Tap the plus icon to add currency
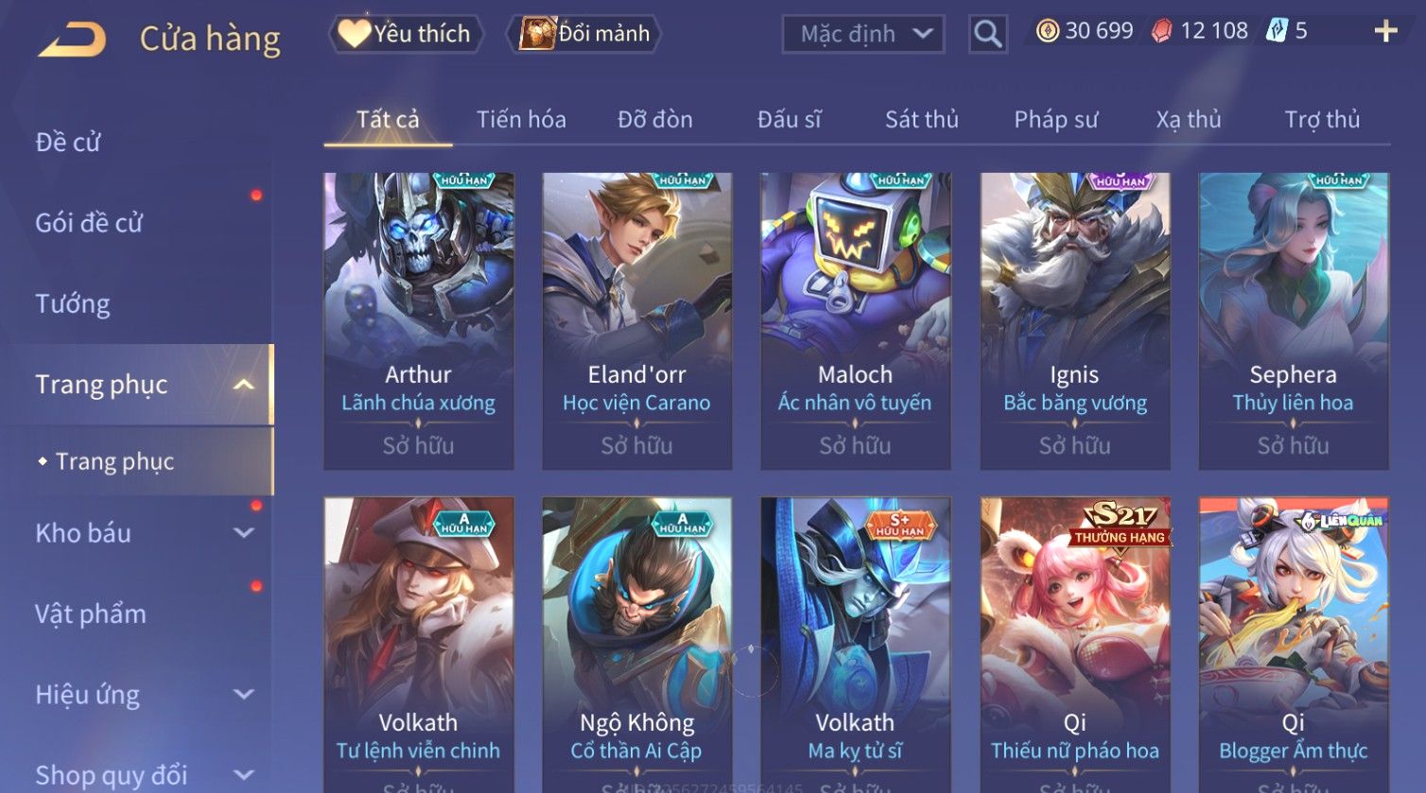Screen dimensions: 1426x793 (x=1385, y=31)
